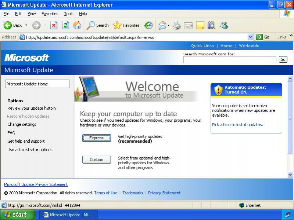Open the Favorites menu

pyautogui.click(x=51, y=14)
